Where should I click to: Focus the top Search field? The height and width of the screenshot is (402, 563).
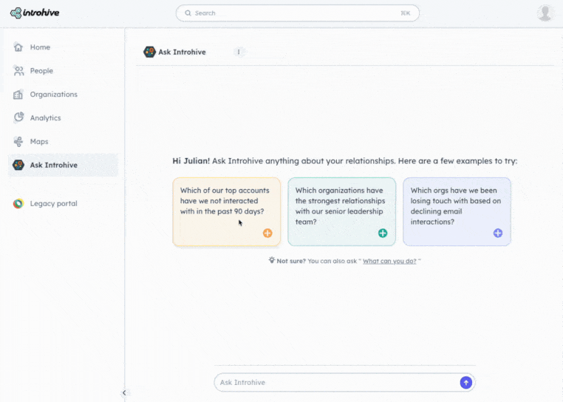coord(297,13)
